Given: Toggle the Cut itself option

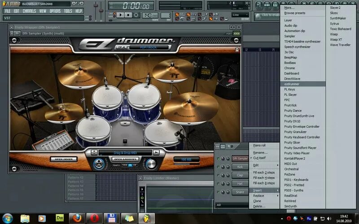Looking at the screenshot, I should (264, 158).
